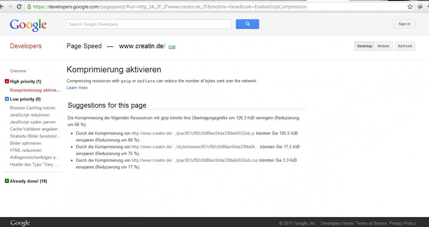Switch to Desktop analysis mode
The height and width of the screenshot is (227, 429).
pos(364,46)
